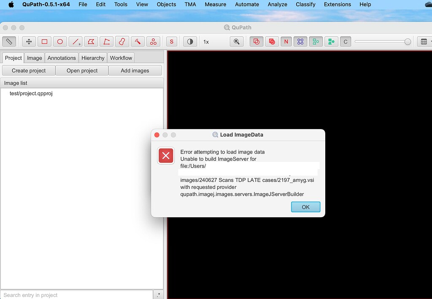The height and width of the screenshot is (299, 432).
Task: Toggle fill annotations display
Action: pyautogui.click(x=272, y=41)
